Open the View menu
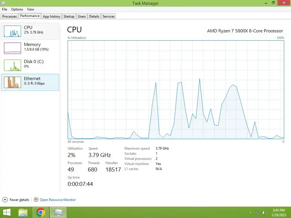291x218 pixels. tap(30, 9)
